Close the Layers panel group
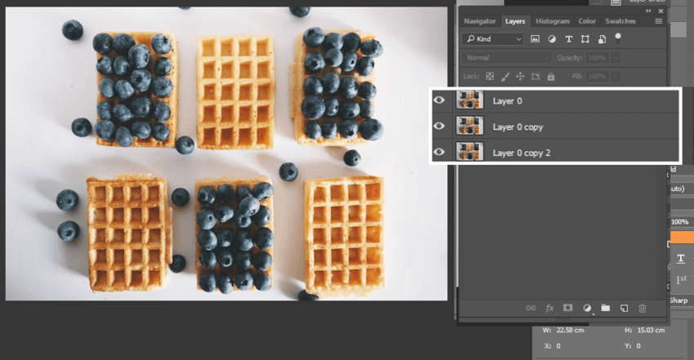This screenshot has height=360, width=694. [661, 11]
